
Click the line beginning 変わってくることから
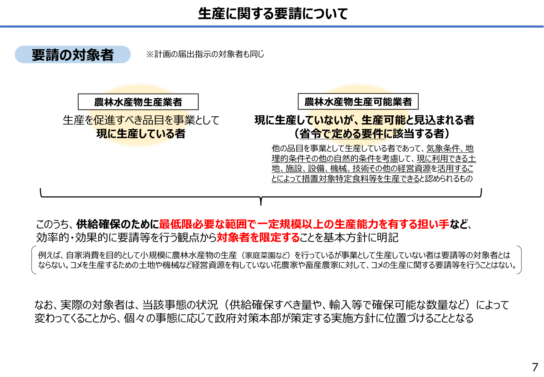254,318
